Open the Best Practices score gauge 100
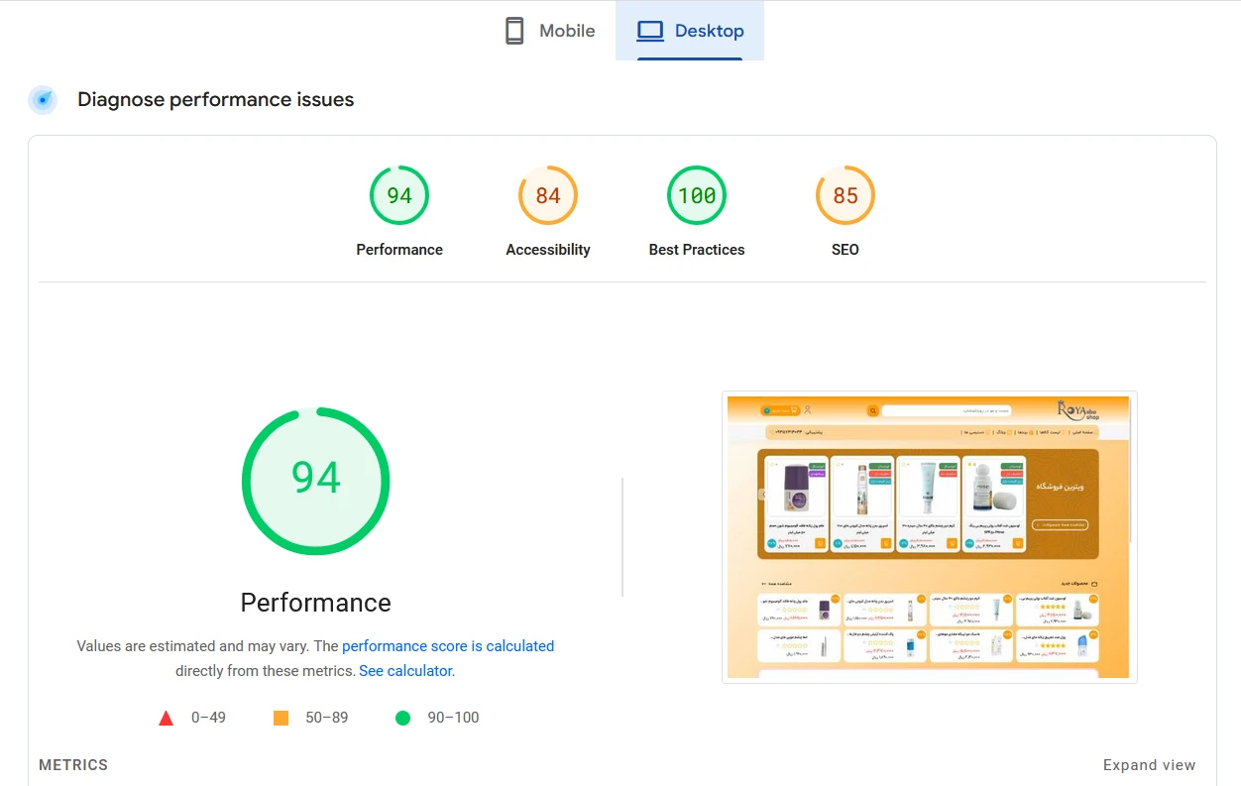The image size is (1241, 786). [697, 195]
